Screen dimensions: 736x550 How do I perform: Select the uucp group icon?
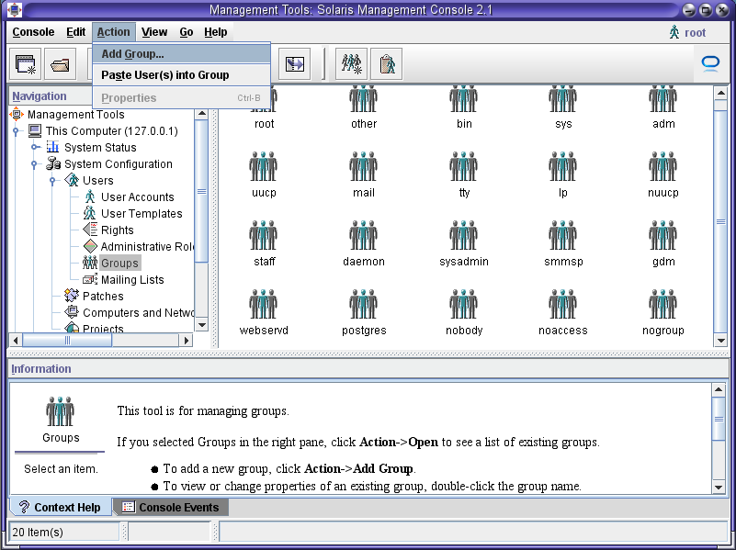pos(264,166)
